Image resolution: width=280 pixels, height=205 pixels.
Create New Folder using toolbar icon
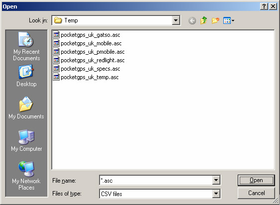pos(215,20)
